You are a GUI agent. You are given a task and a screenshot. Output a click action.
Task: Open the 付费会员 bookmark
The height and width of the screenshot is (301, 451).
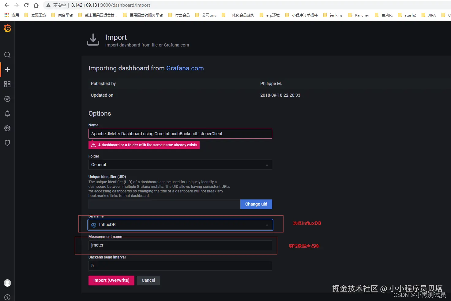pos(179,15)
